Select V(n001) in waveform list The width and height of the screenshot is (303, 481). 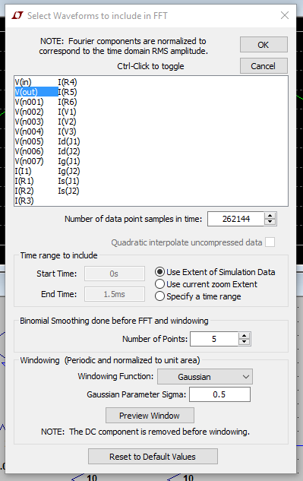pos(29,102)
